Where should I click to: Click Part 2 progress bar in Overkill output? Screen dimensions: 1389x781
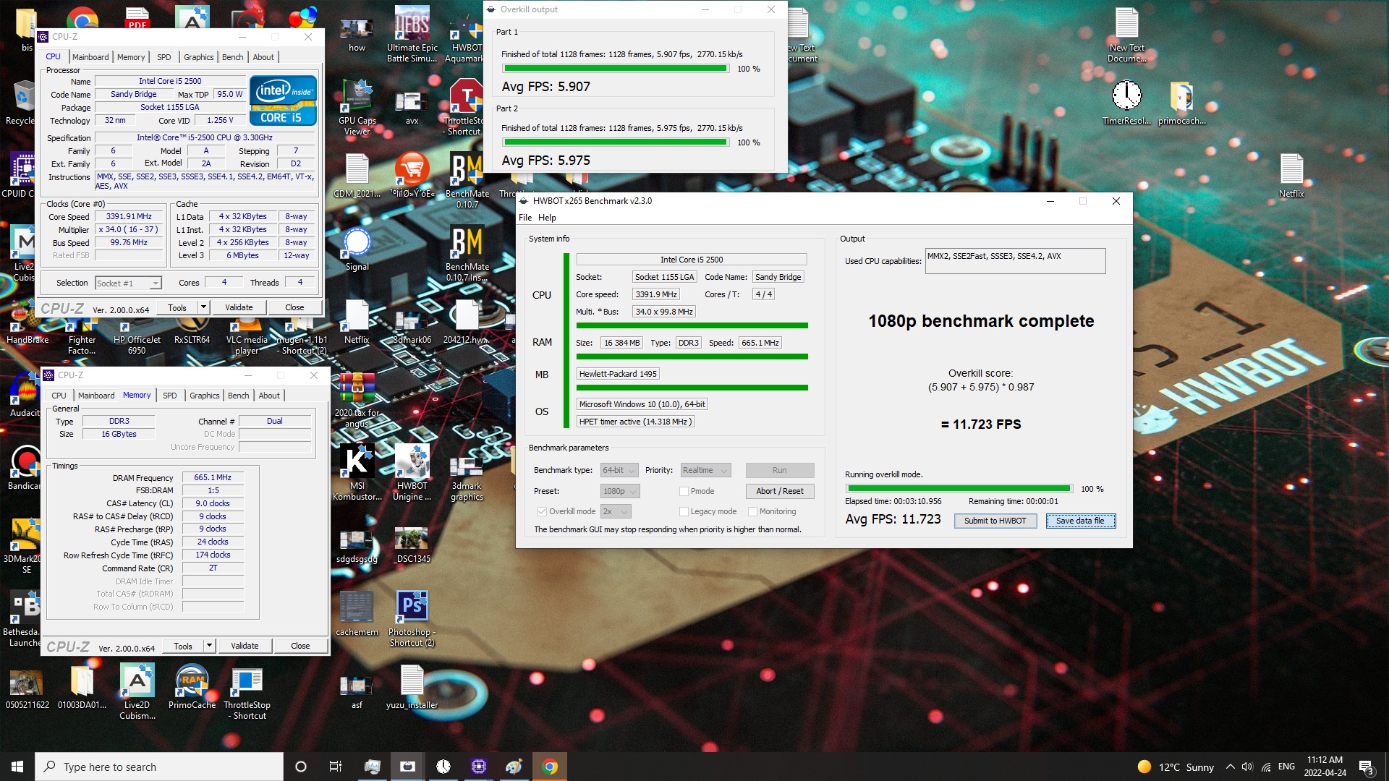point(616,142)
